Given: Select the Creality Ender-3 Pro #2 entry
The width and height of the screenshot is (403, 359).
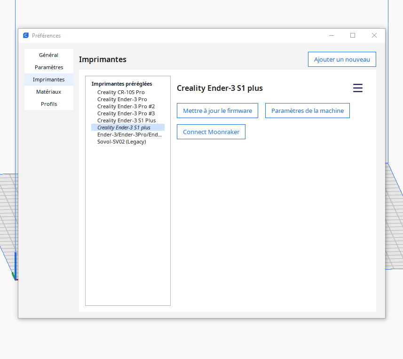Looking at the screenshot, I should [128, 106].
